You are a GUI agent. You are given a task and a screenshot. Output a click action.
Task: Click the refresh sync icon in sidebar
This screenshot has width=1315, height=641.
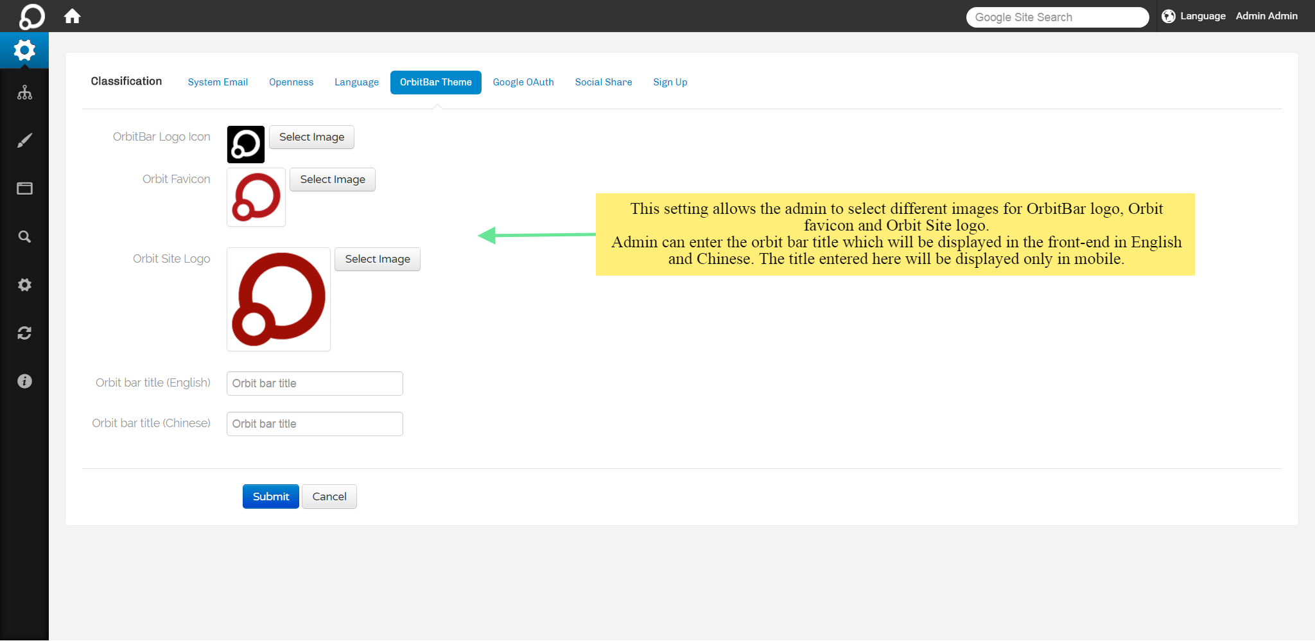[24, 333]
